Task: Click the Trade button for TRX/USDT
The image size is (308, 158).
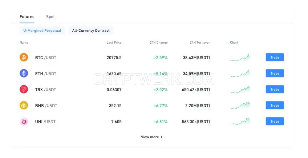Action: 275,89
